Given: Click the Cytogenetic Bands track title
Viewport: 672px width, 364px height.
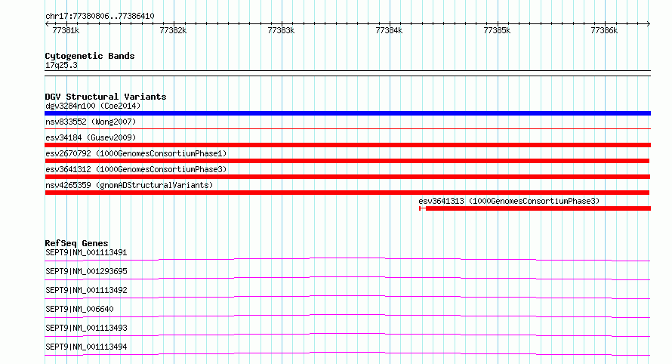Looking at the screenshot, I should pyautogui.click(x=90, y=56).
